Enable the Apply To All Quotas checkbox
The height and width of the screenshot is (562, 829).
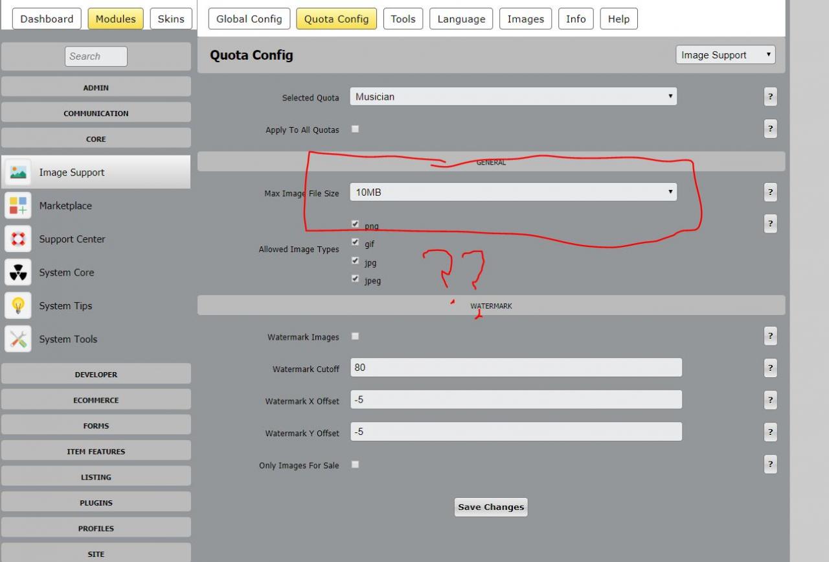355,129
